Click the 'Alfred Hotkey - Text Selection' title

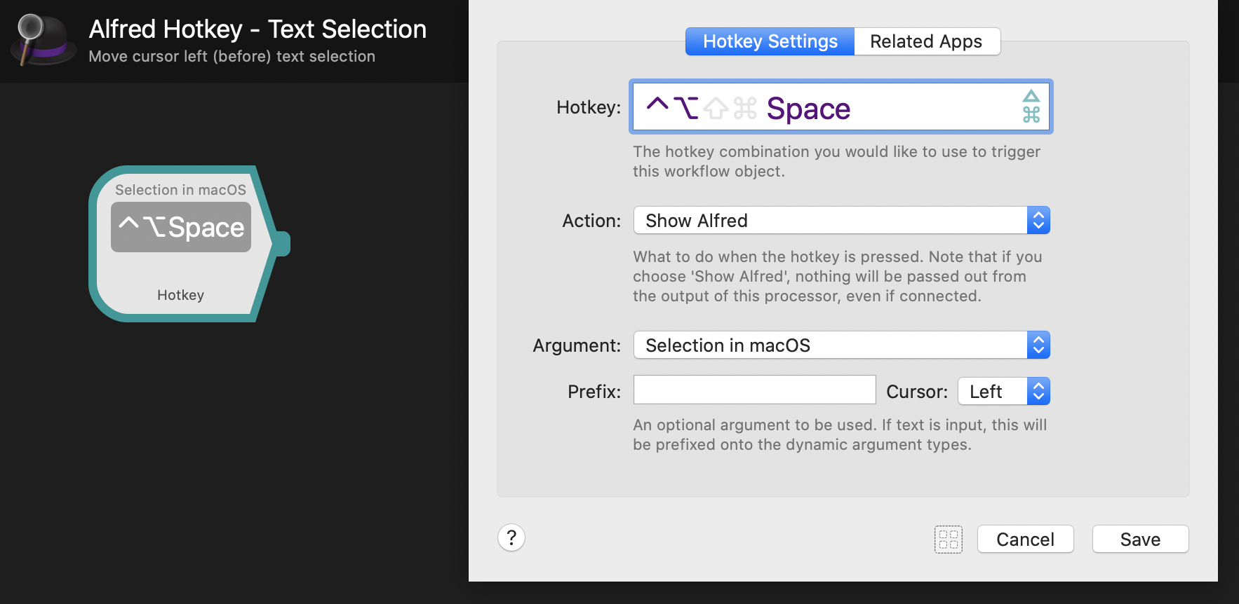(257, 29)
